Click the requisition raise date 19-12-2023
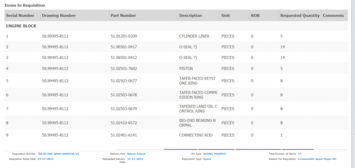This screenshot has width=355, height=168. pyautogui.click(x=45, y=159)
